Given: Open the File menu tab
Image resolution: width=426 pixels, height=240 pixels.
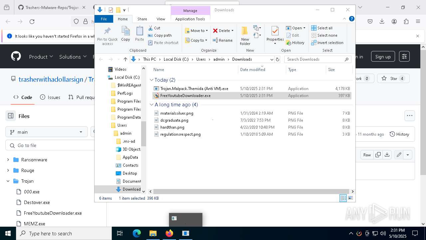Looking at the screenshot, I should click(x=104, y=19).
